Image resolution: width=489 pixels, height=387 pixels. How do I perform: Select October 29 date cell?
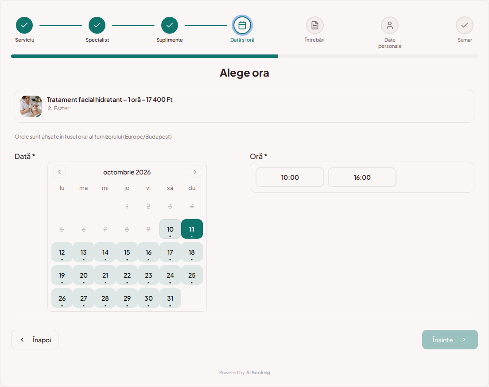pos(127,298)
